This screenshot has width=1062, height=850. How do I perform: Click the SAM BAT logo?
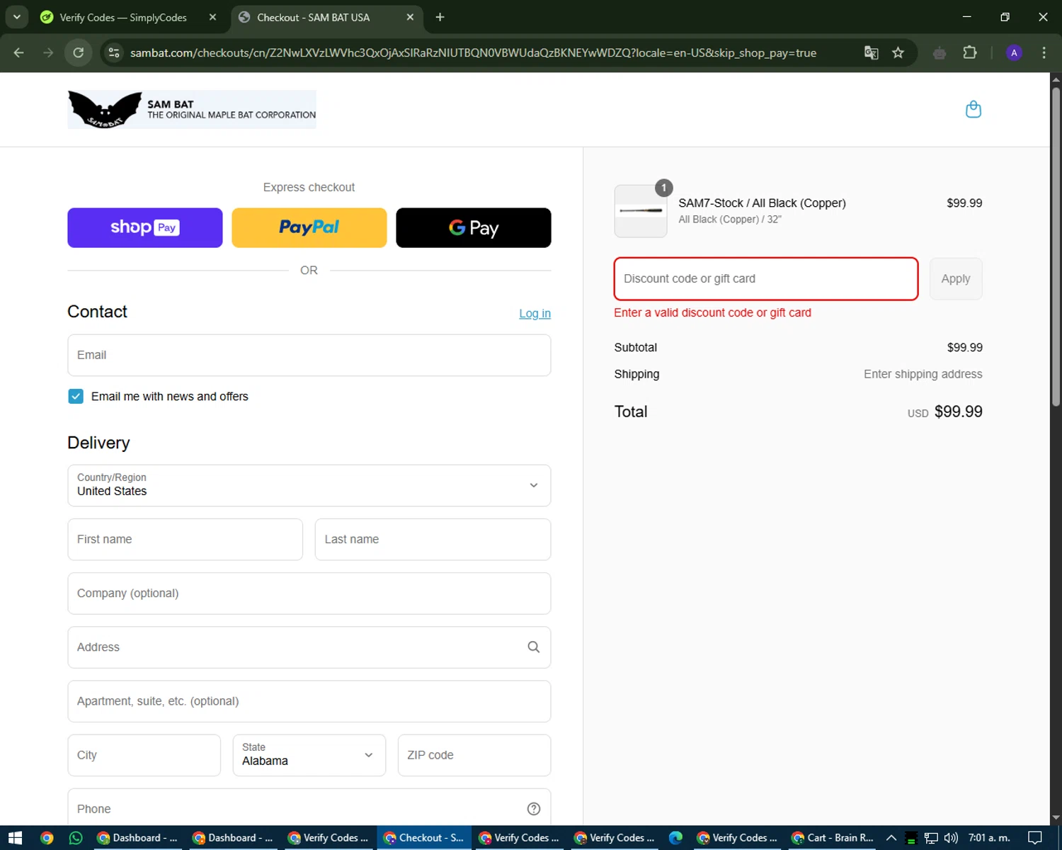point(192,109)
